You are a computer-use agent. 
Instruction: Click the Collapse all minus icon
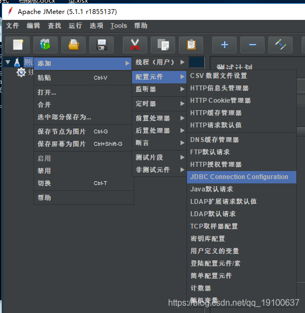click(252, 45)
